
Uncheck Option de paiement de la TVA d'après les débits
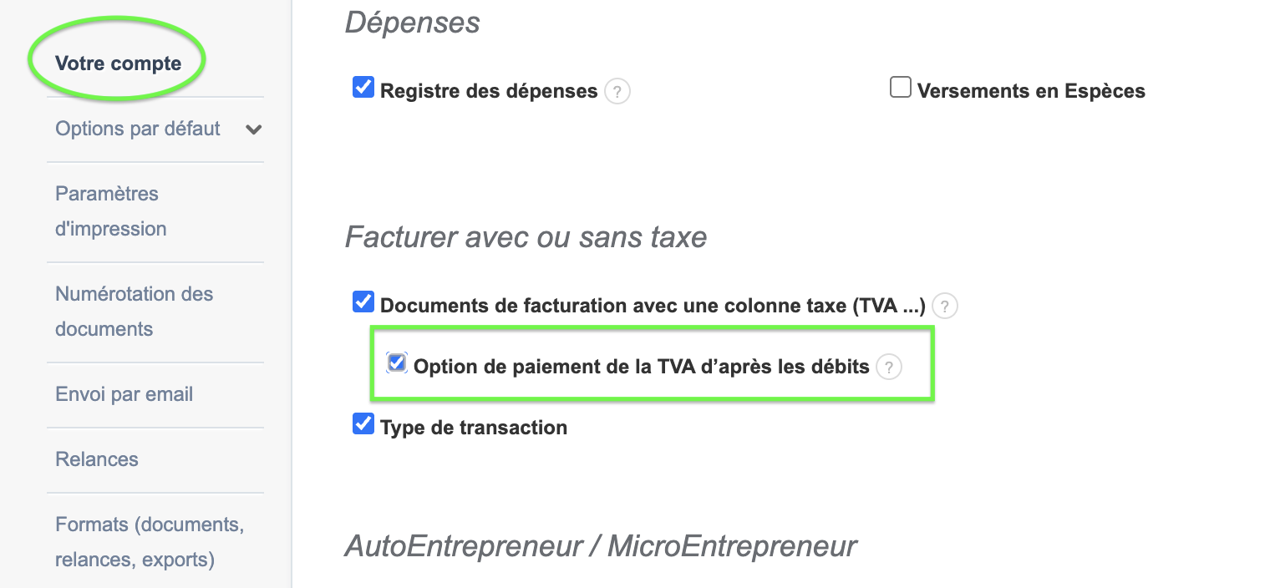(396, 362)
